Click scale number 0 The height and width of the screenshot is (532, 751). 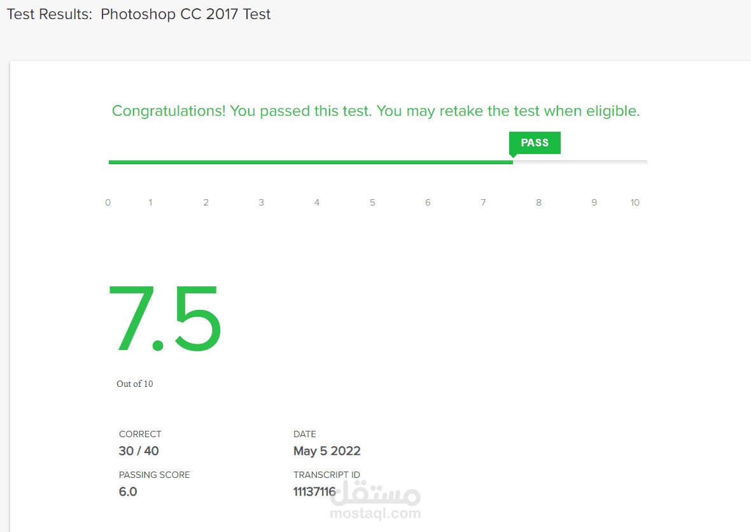click(x=108, y=202)
